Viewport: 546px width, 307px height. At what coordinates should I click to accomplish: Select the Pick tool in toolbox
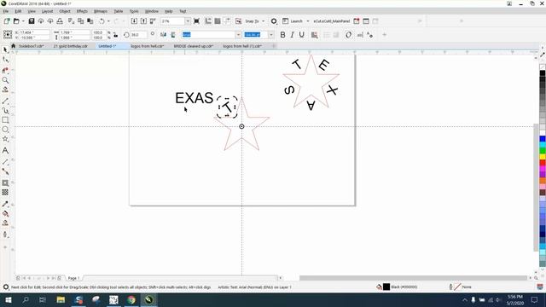click(x=5, y=50)
